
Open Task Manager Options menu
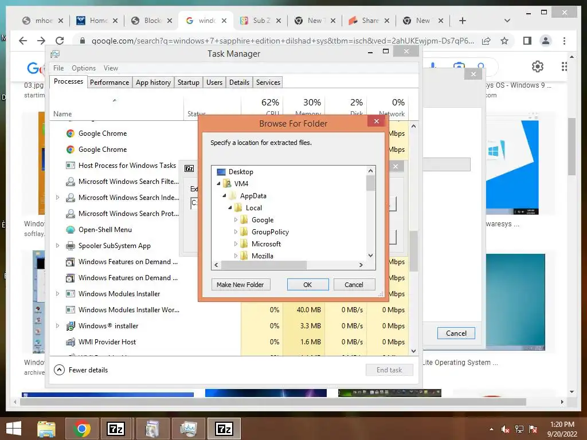[84, 68]
